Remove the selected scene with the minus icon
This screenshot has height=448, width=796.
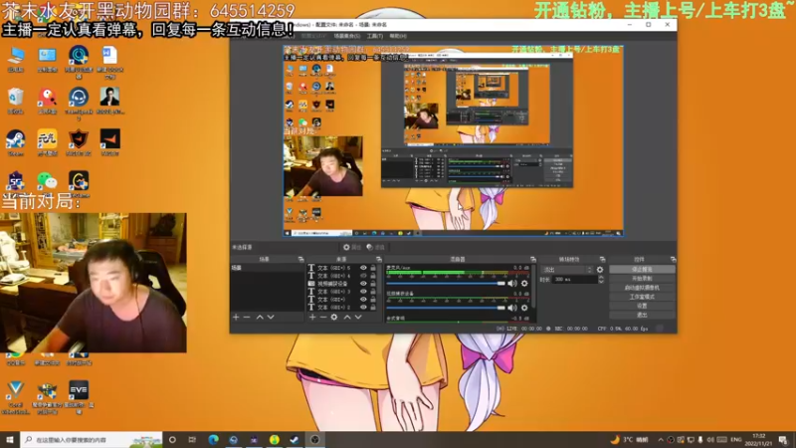click(x=247, y=317)
